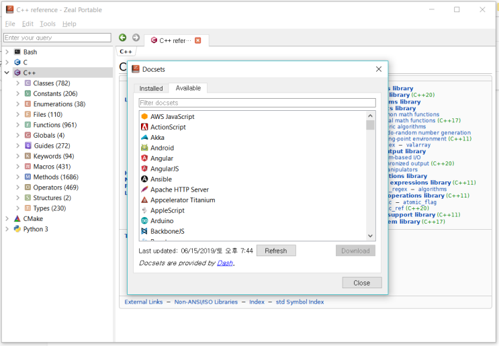Image resolution: width=499 pixels, height=346 pixels.
Task: Click the Functions category icon
Action: click(x=28, y=125)
